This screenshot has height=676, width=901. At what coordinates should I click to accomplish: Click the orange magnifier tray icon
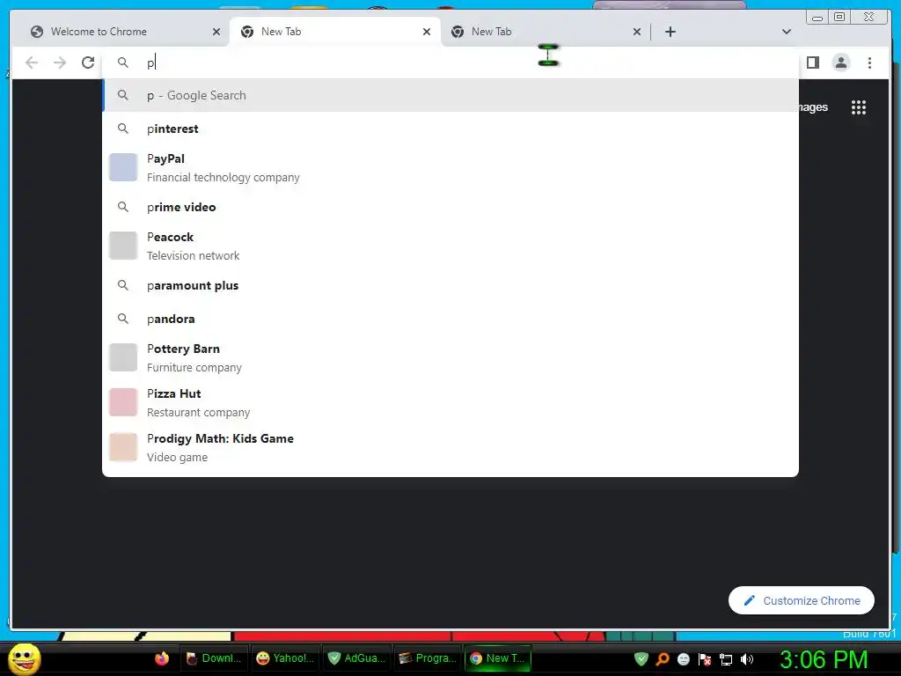pyautogui.click(x=663, y=658)
